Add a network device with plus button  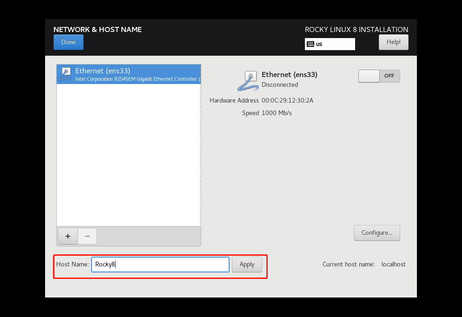coord(68,236)
